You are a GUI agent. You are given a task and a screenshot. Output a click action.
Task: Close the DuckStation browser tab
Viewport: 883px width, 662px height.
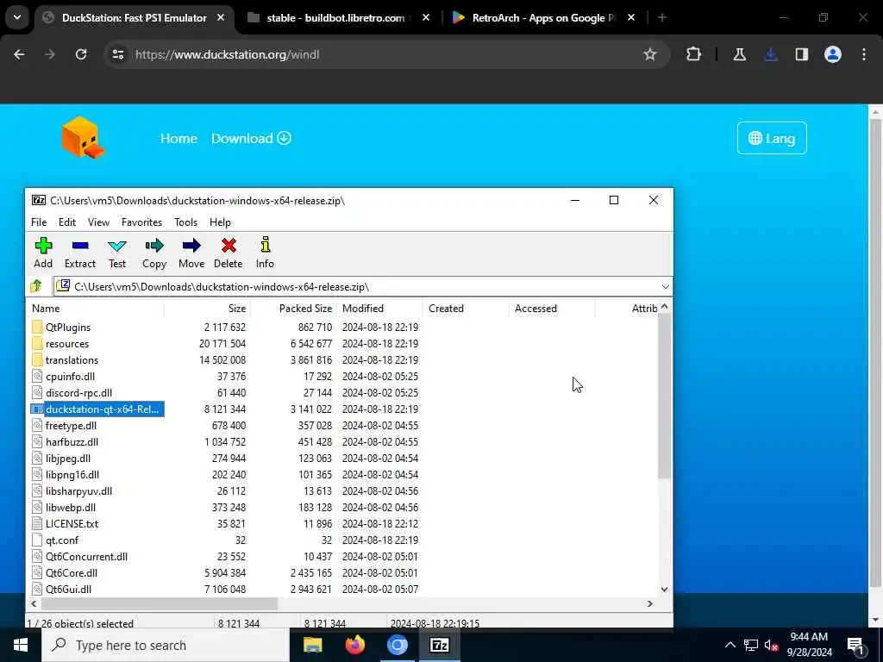(222, 18)
